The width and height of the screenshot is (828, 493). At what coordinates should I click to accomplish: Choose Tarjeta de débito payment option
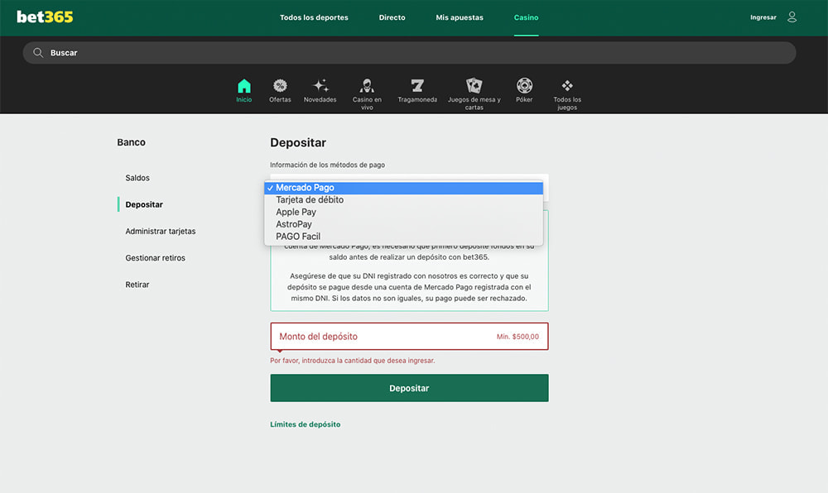pyautogui.click(x=310, y=200)
